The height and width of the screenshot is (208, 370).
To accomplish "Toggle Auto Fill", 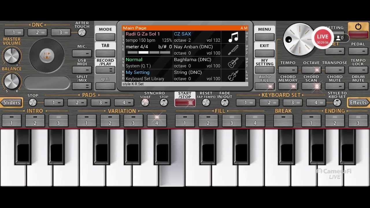I will (264, 86).
